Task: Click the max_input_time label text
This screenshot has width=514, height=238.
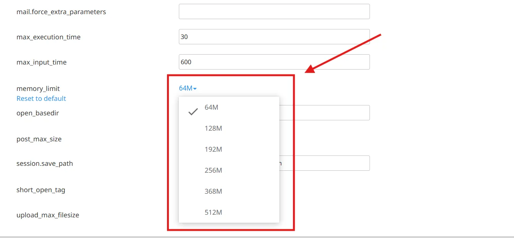Action: (41, 62)
